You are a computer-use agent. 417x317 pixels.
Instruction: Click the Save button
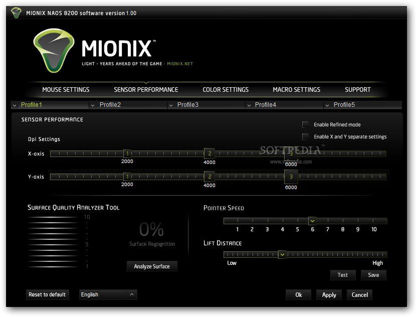(373, 275)
